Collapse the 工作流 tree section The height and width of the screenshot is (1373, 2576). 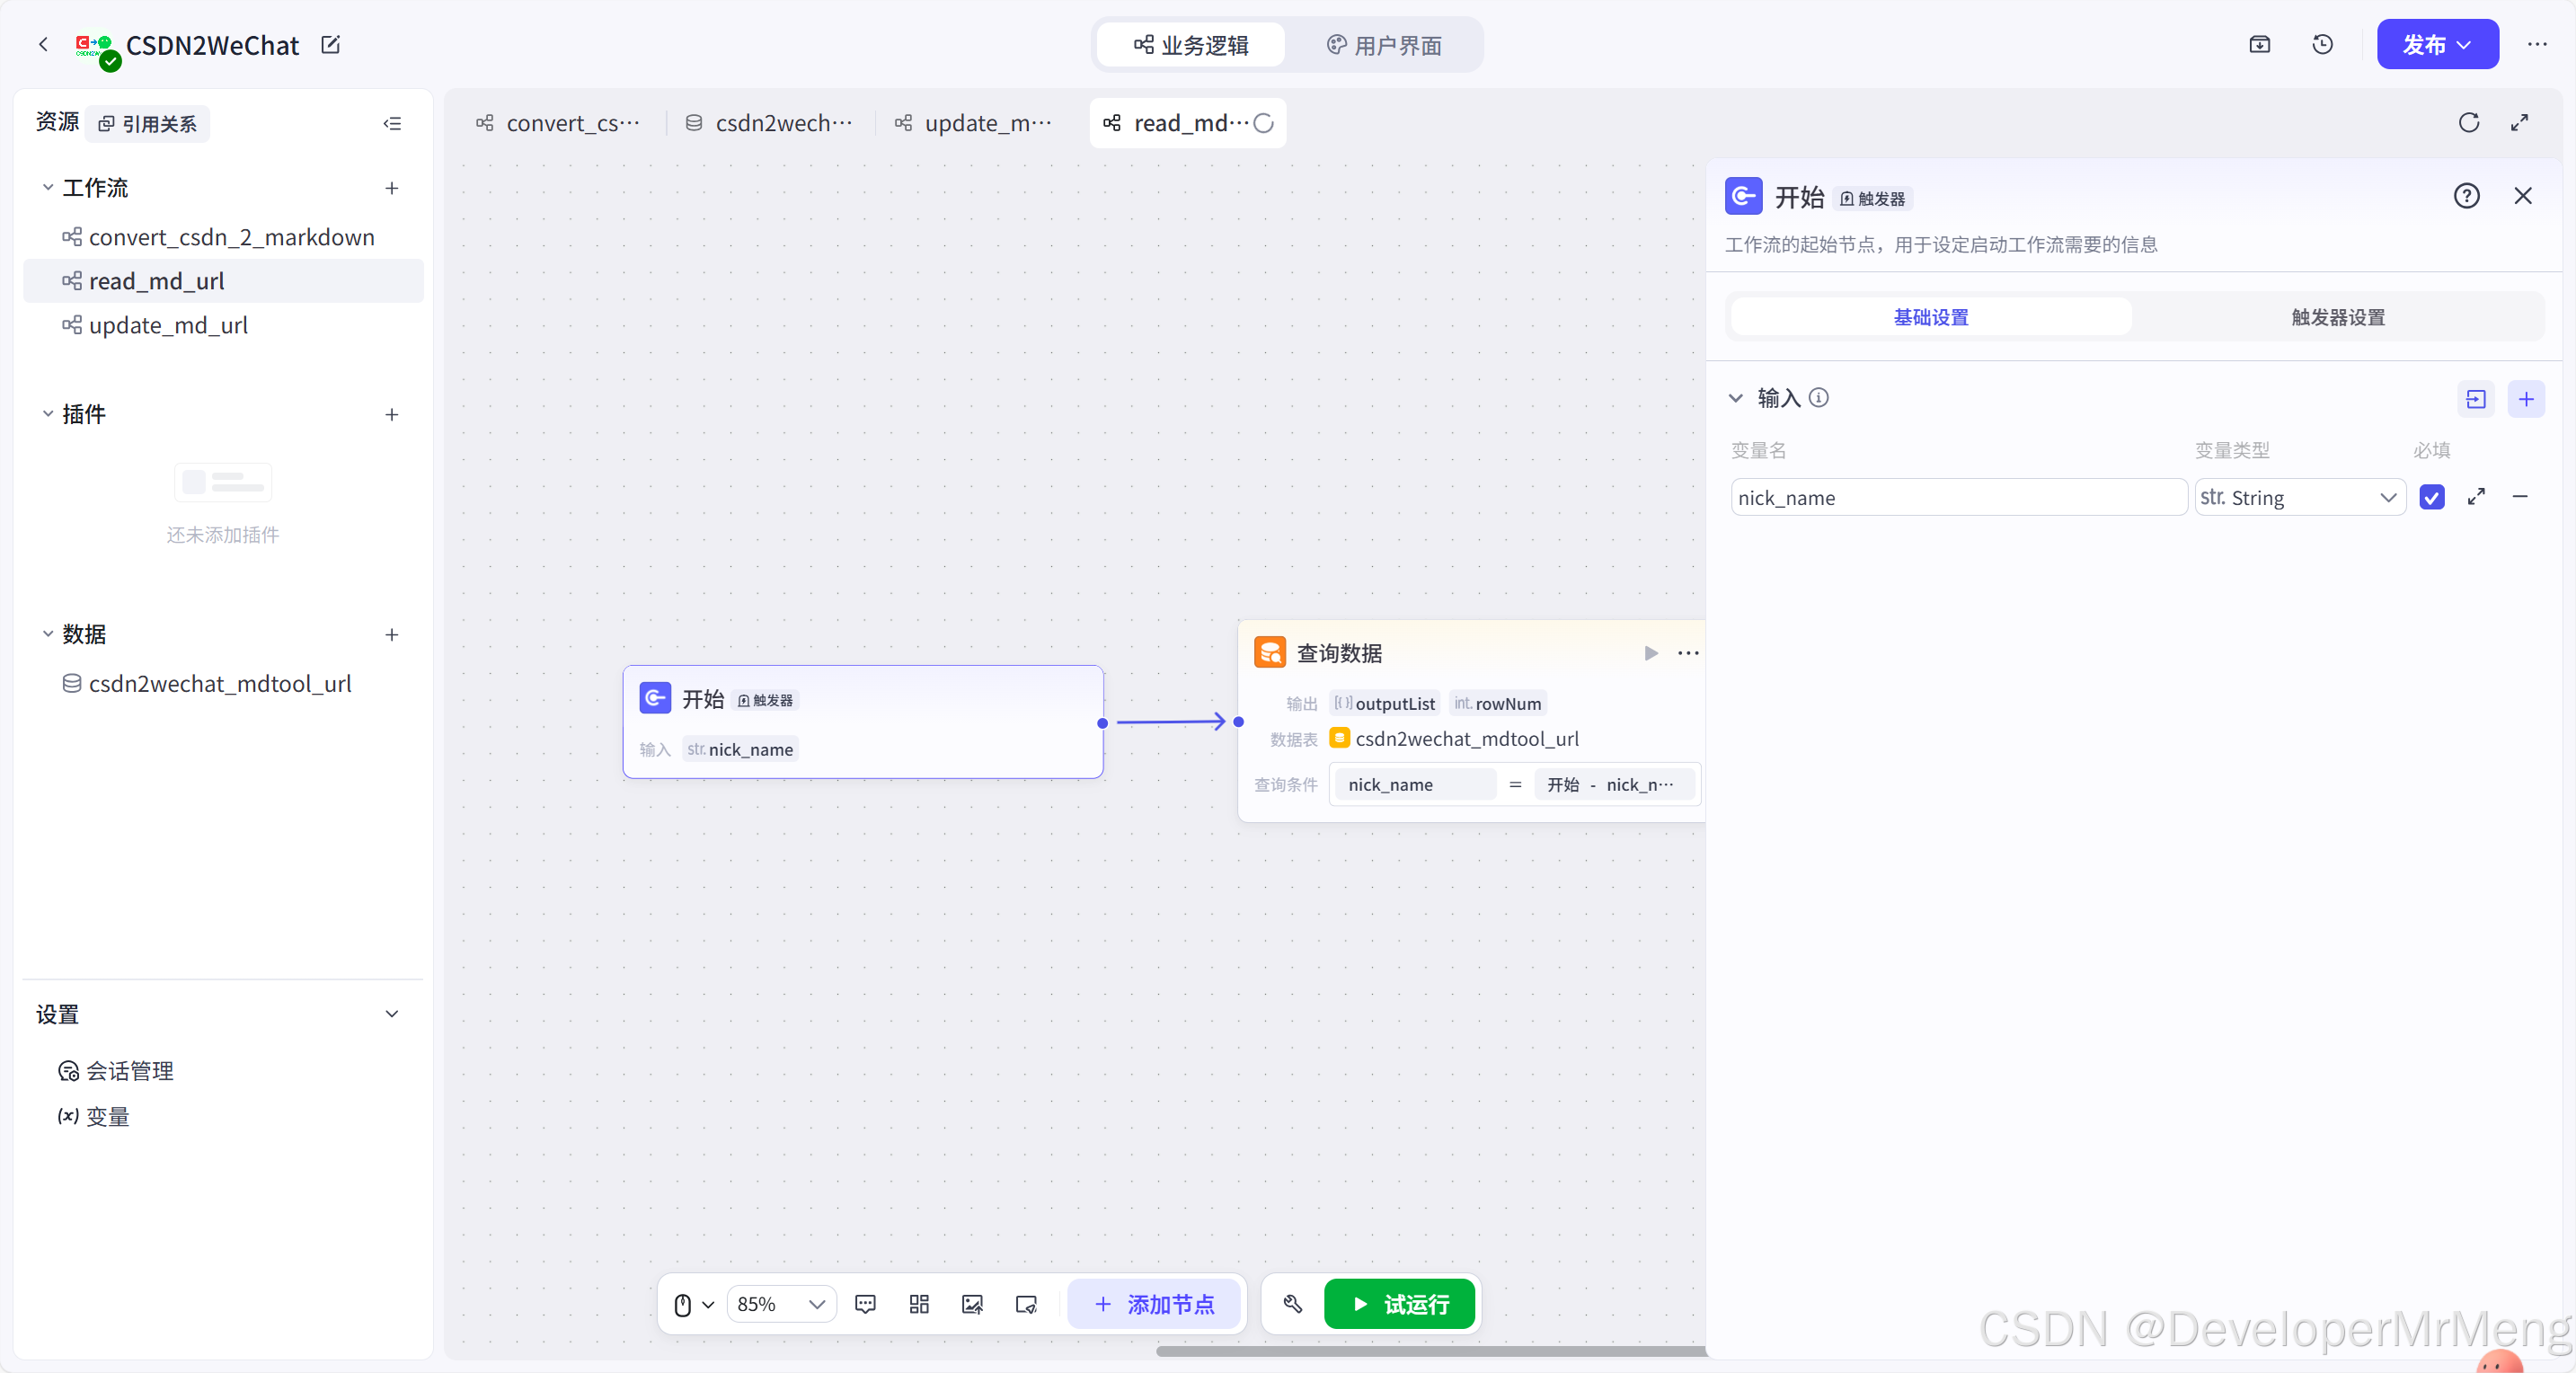tap(47, 187)
